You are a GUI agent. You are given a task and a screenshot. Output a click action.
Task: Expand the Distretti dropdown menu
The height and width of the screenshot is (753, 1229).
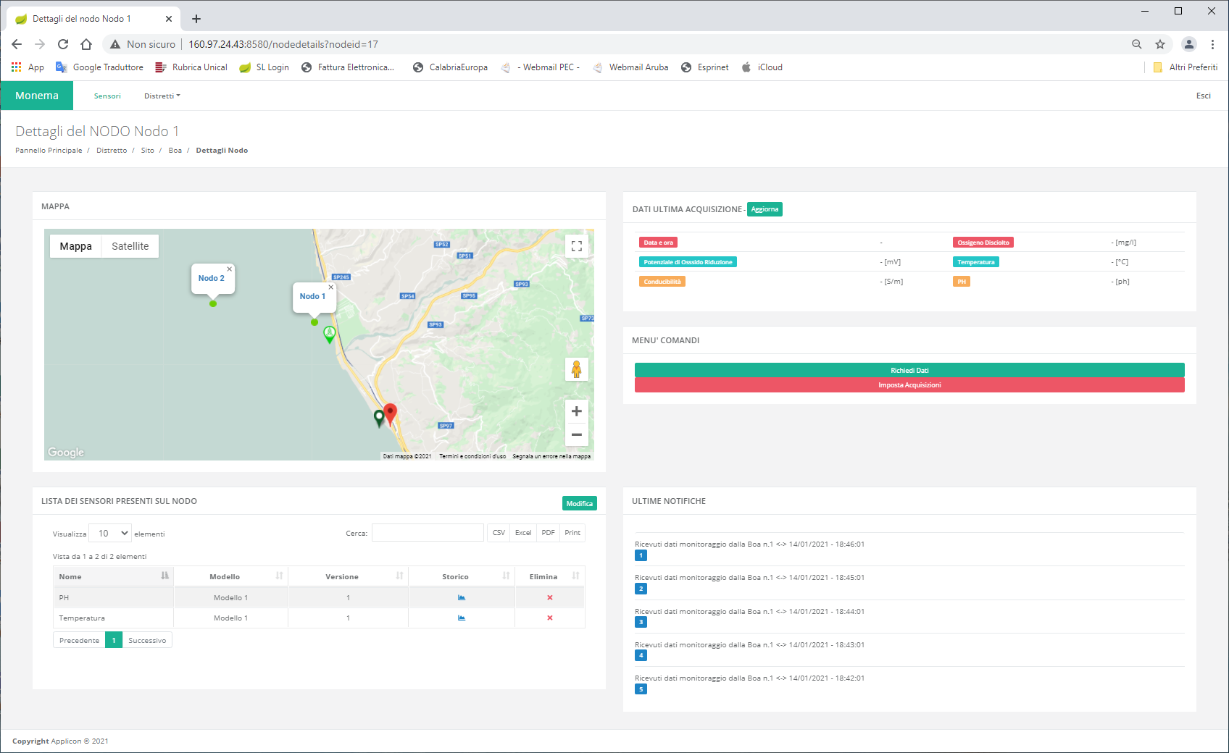point(162,96)
